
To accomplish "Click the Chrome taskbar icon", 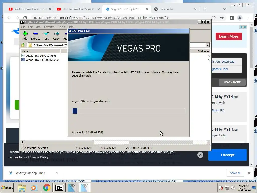I will point(47,188).
